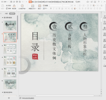The height and width of the screenshot is (100, 106).
Task: Open the bullet list dropdown arrow
Action: [x=81, y=6]
